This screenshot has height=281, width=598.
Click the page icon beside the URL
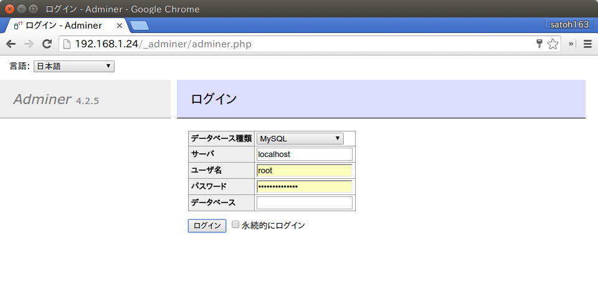pyautogui.click(x=67, y=44)
